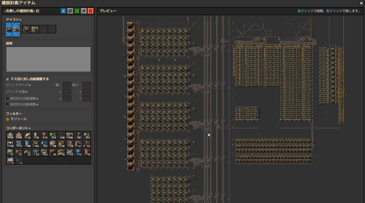Click the electric pole component (508)
Viewport: 365px width, 203px height.
pos(61,135)
